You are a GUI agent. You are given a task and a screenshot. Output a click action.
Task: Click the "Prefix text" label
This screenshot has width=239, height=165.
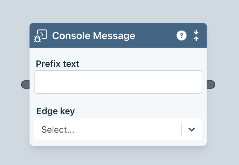(58, 64)
